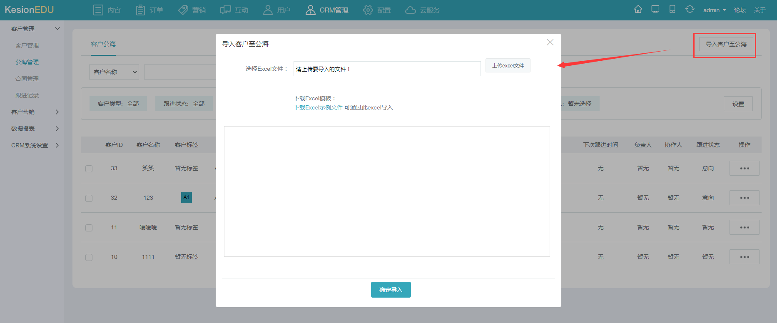Open the 客户类型: 全部 filter

click(118, 104)
